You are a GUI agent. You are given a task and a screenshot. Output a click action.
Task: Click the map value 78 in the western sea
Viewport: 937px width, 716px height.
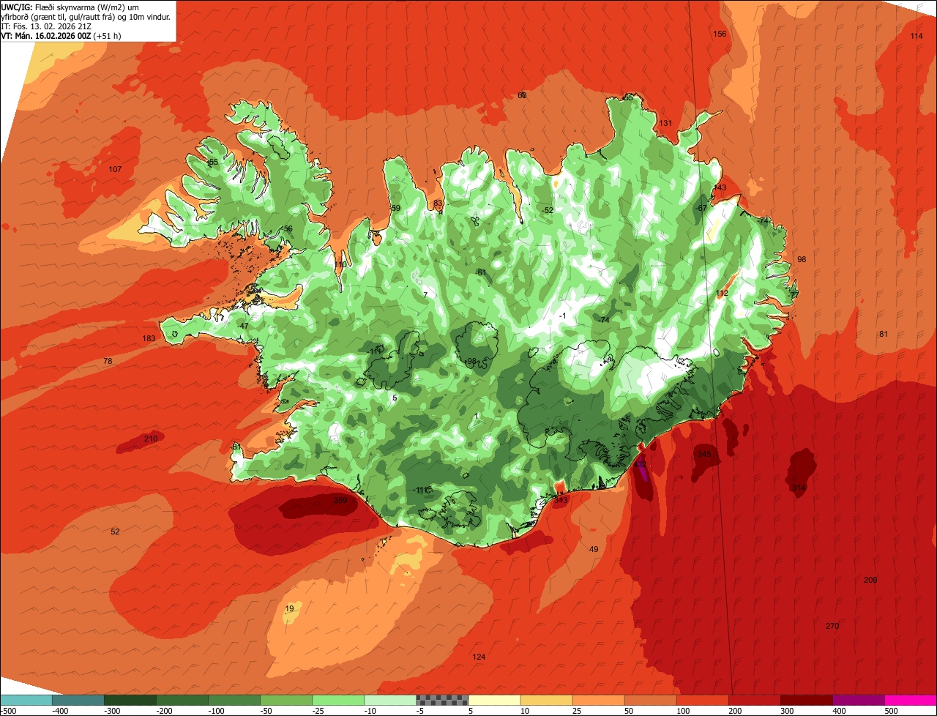[x=108, y=362]
